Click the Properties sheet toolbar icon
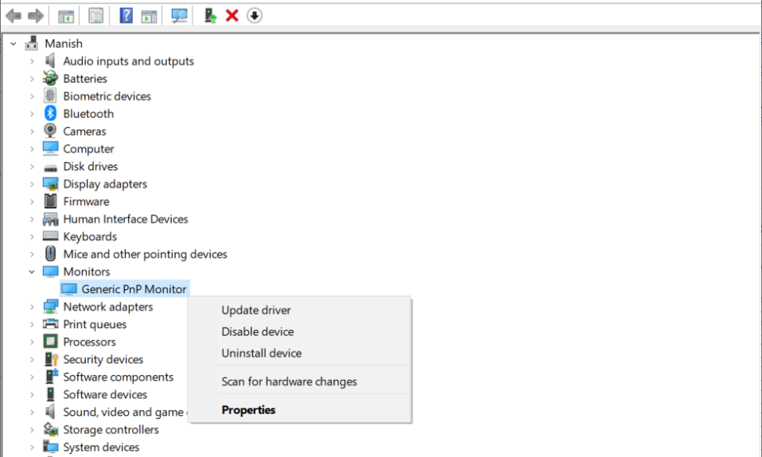Image resolution: width=762 pixels, height=457 pixels. 95,16
